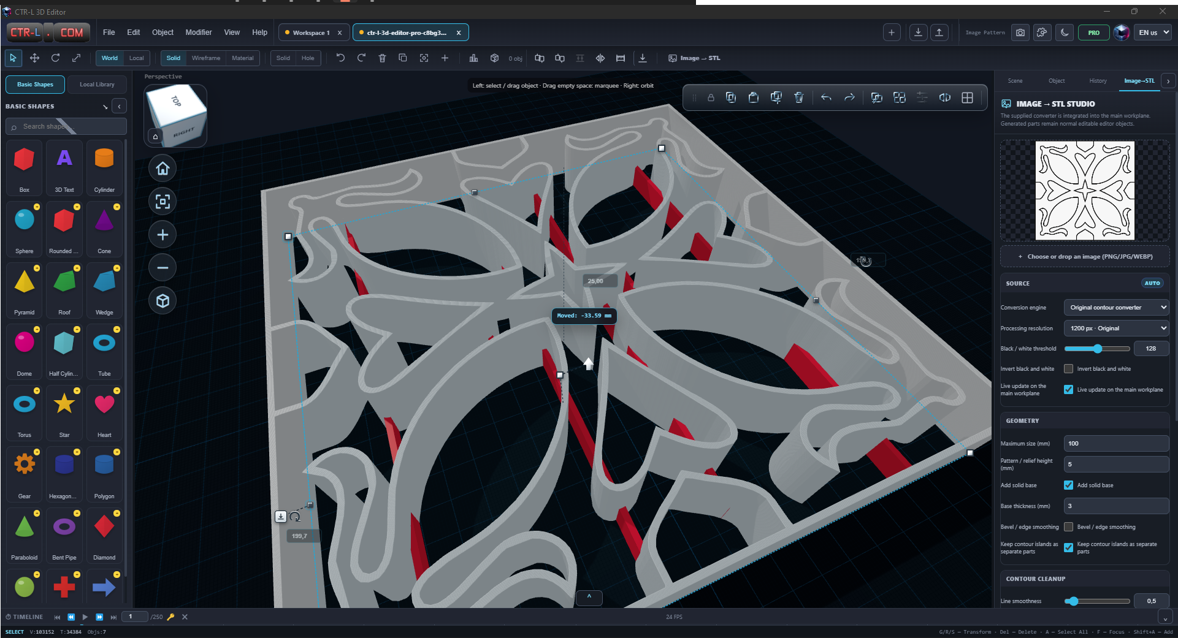Add the Heart shape

coord(104,412)
